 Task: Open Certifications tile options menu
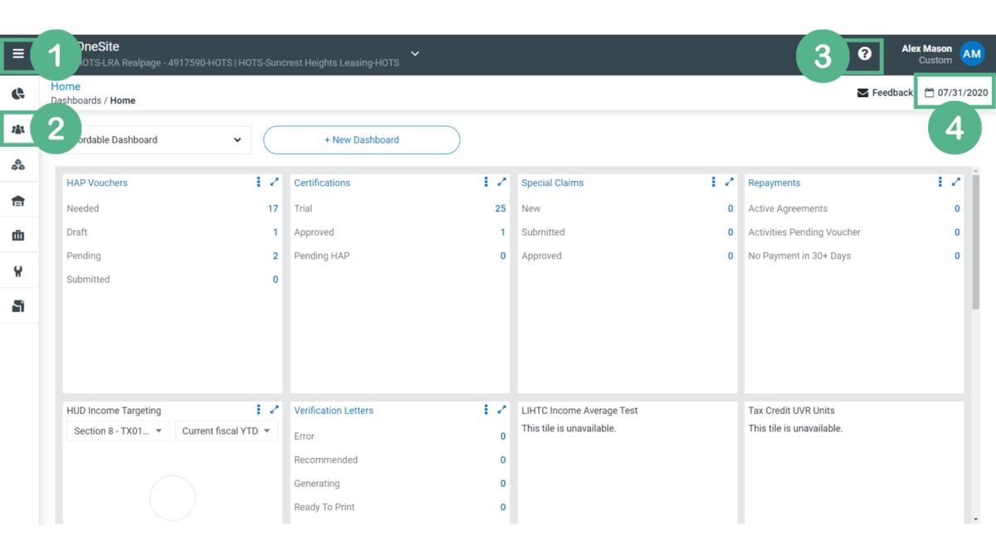(x=486, y=182)
